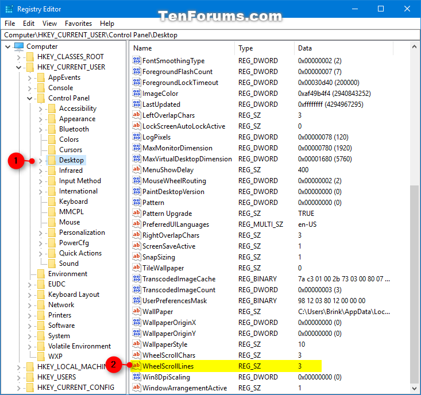Click the Win8DpiScaling DWORD icon

coord(136,377)
